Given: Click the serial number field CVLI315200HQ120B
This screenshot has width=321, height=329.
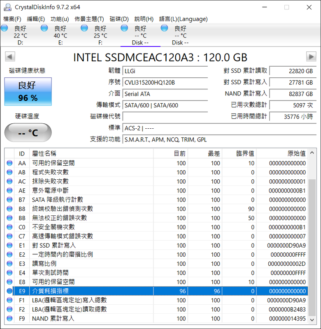Looking at the screenshot, I should pos(165,83).
